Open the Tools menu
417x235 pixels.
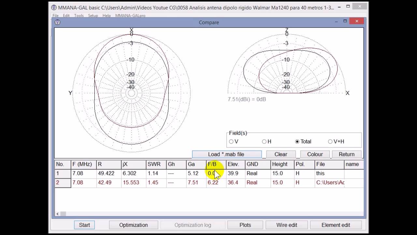pos(79,15)
